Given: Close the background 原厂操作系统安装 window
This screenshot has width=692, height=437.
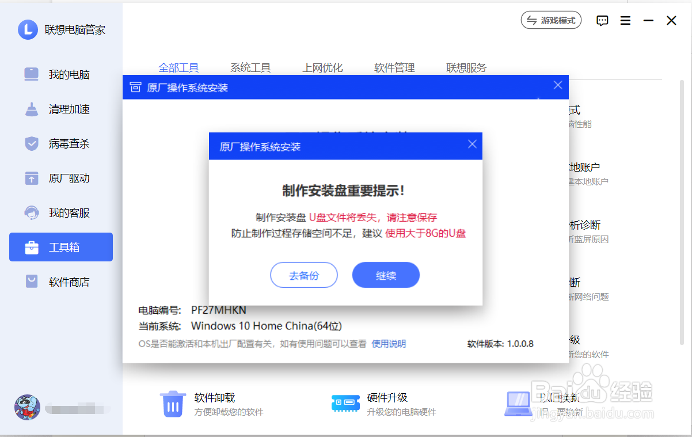Looking at the screenshot, I should [x=558, y=85].
